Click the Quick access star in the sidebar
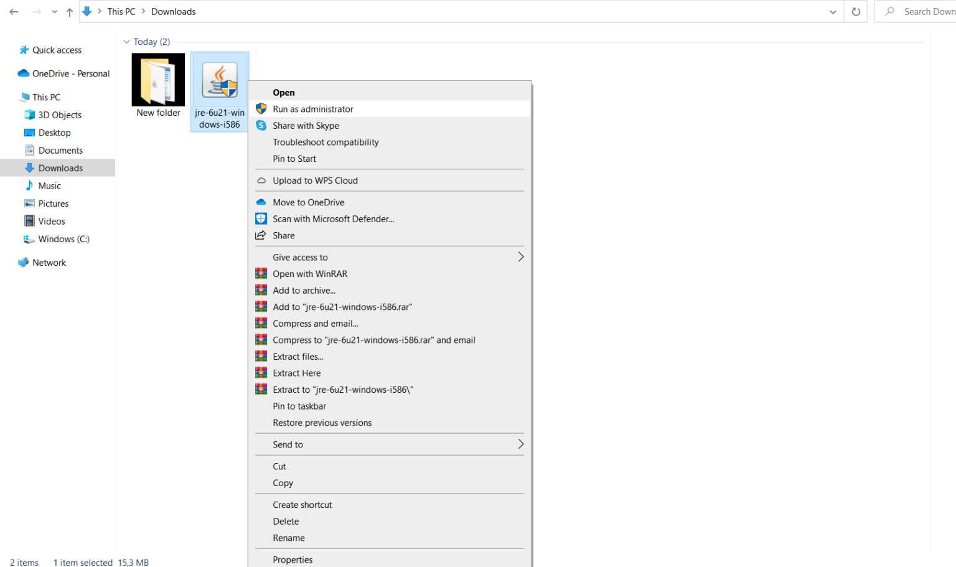Screen dimensions: 956x567 (x=25, y=50)
